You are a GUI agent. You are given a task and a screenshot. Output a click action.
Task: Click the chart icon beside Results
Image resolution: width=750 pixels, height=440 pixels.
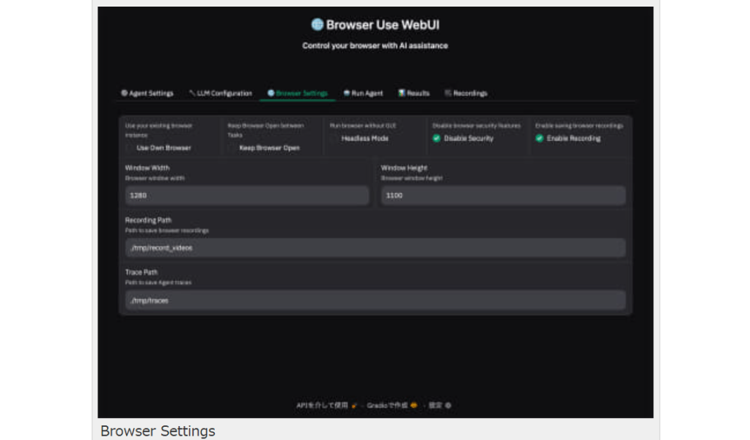402,94
